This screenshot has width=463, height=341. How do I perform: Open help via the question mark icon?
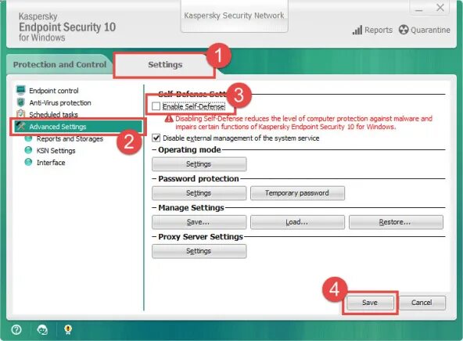pyautogui.click(x=16, y=329)
